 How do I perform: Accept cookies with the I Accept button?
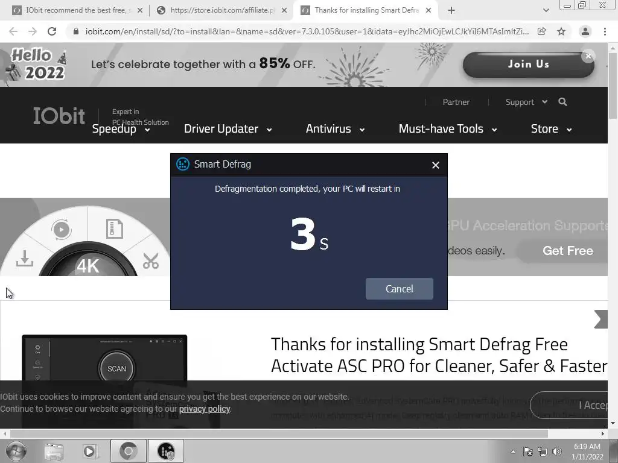pos(570,405)
